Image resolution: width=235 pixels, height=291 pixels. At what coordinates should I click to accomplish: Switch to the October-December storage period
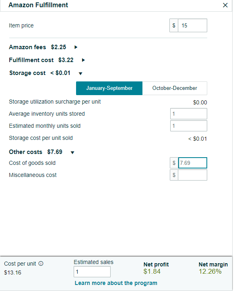pos(175,88)
